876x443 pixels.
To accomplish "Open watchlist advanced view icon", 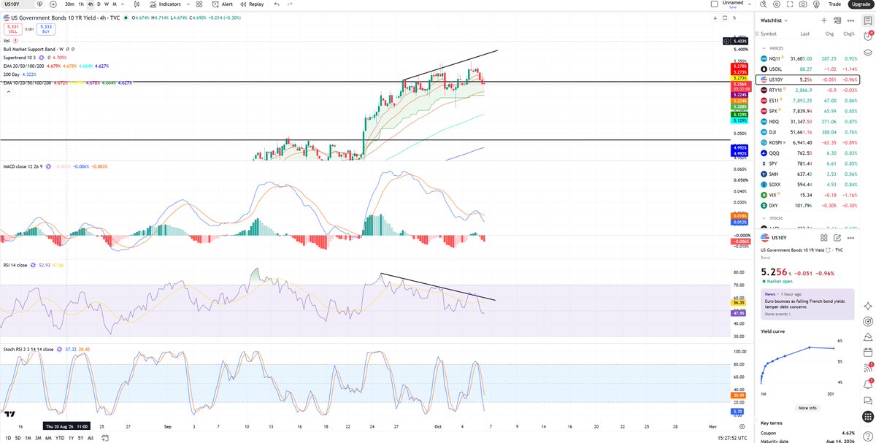I will [837, 20].
